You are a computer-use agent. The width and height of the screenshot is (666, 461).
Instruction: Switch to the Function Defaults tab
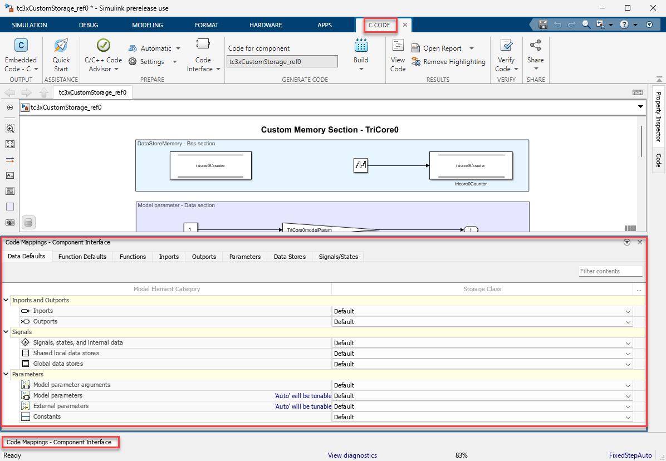pos(82,257)
